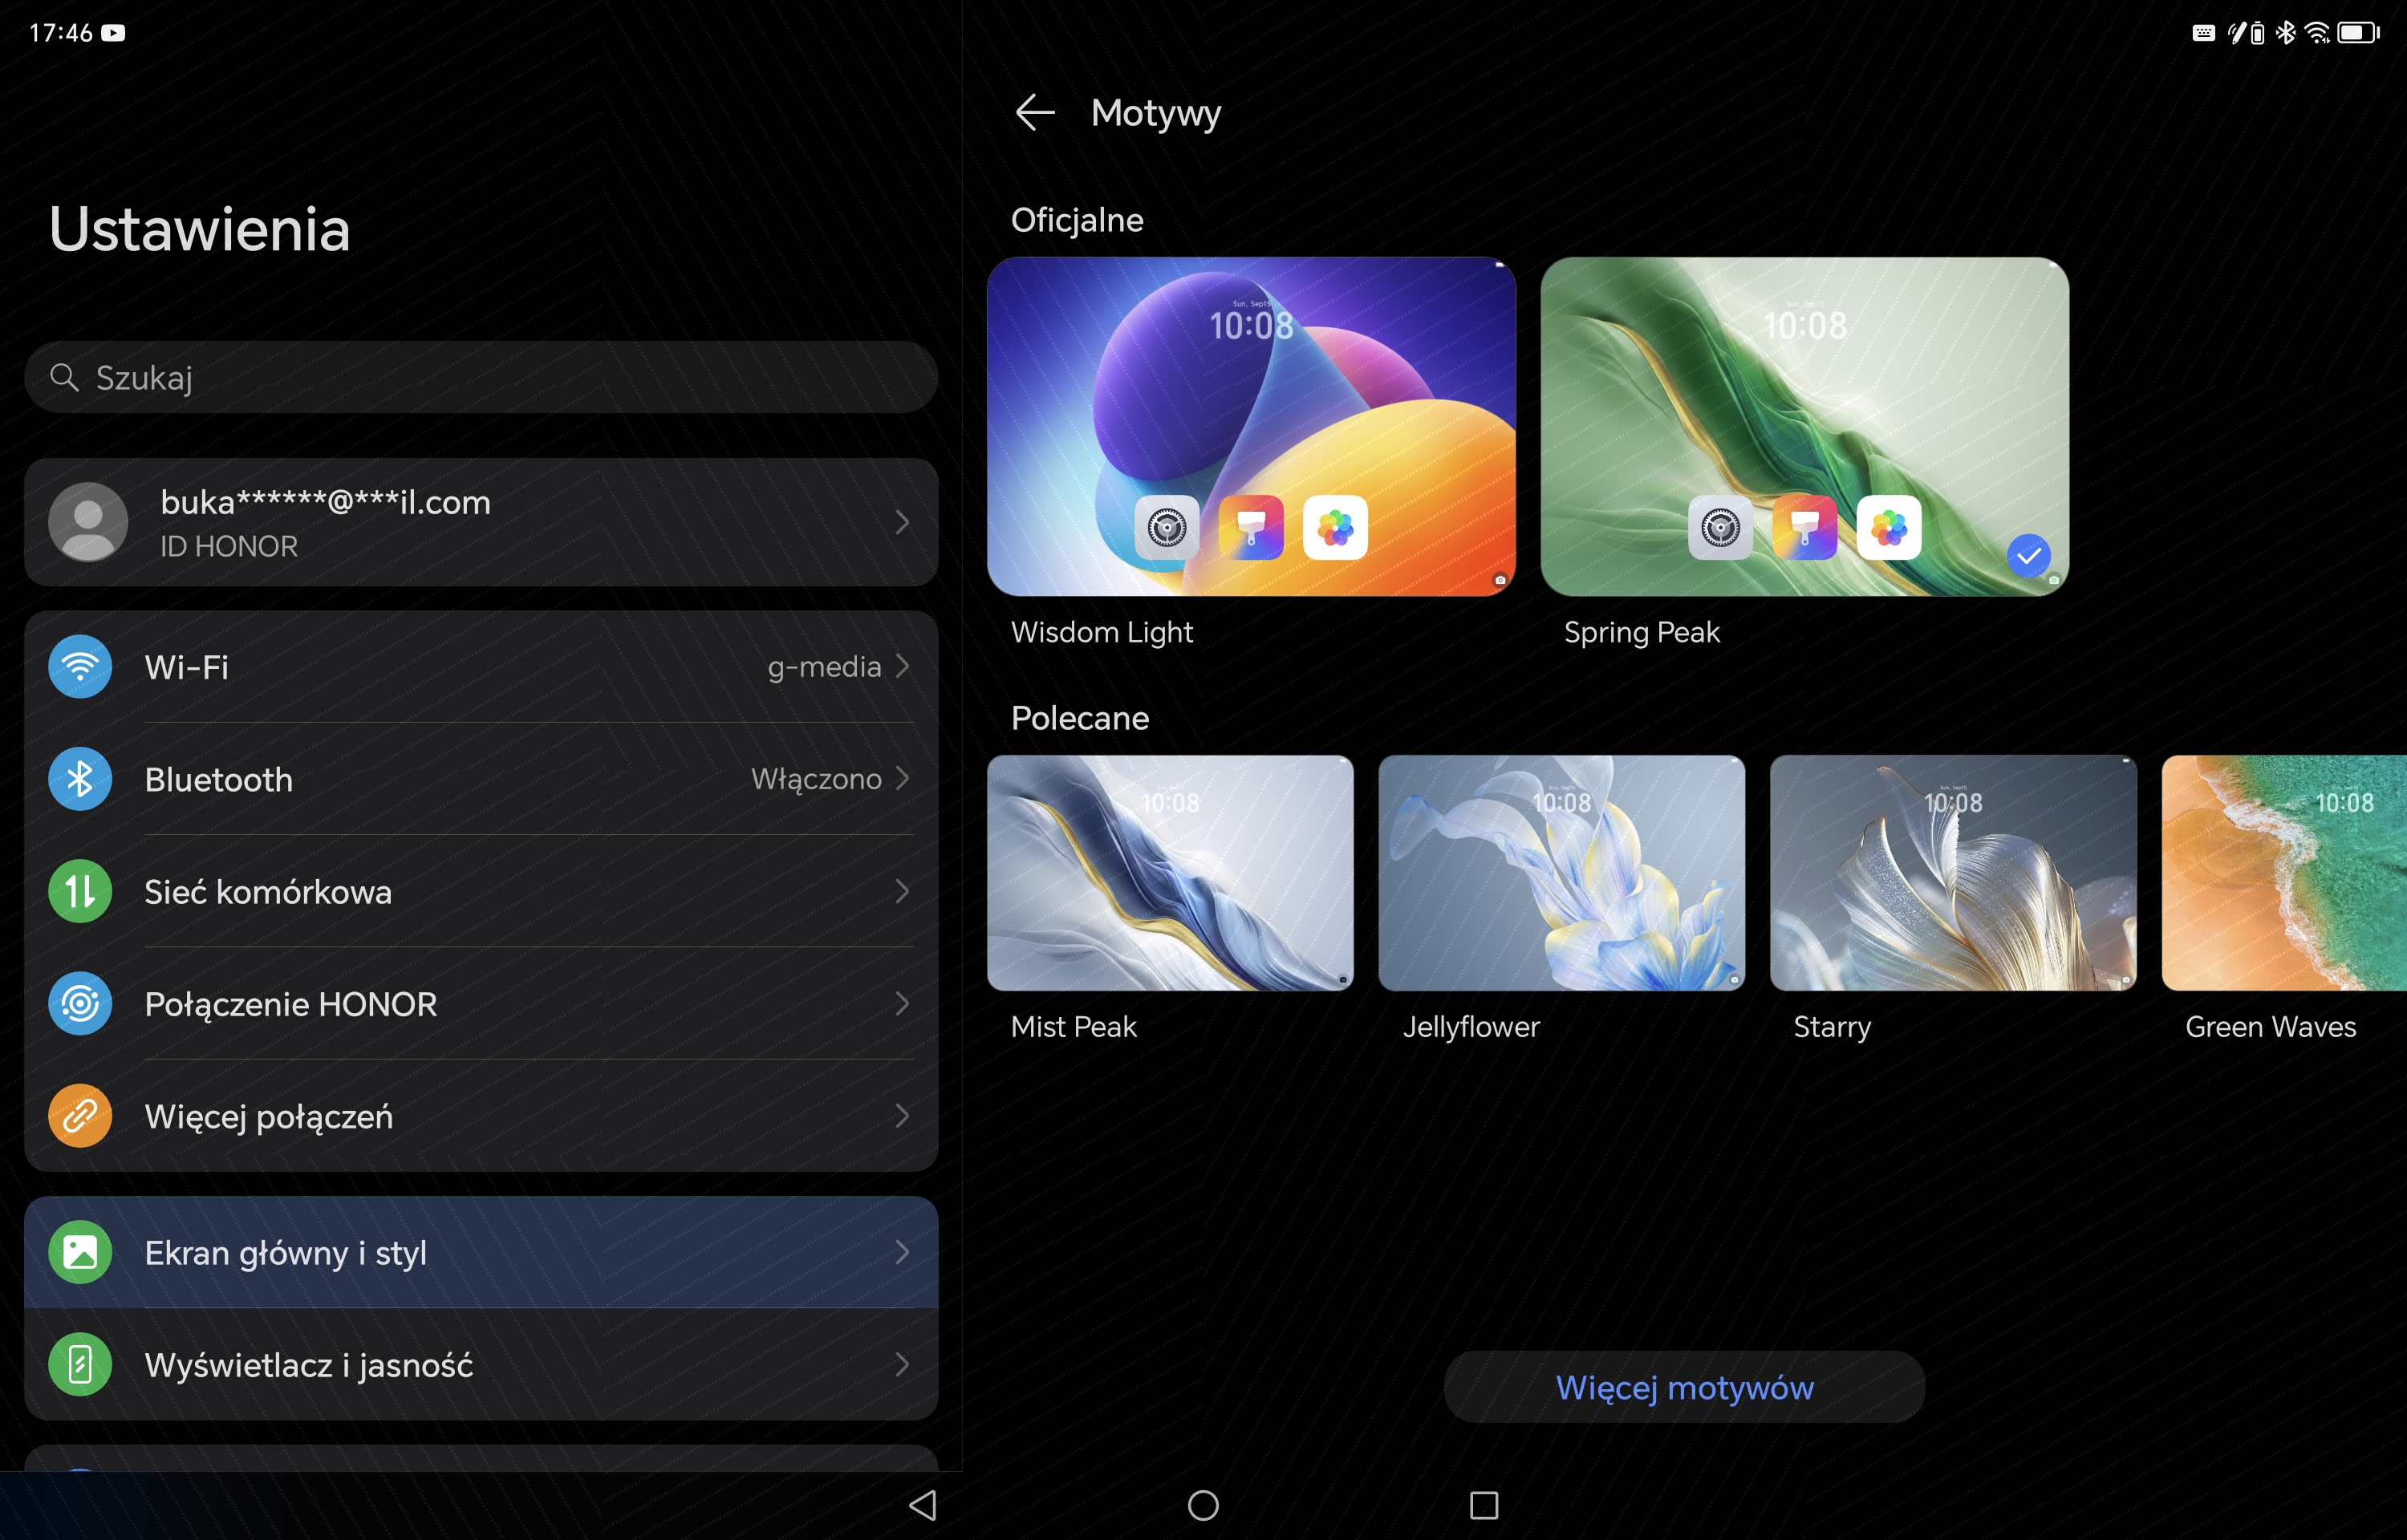Select Ekran główny i styl row
2407x1540 pixels.
pyautogui.click(x=481, y=1252)
